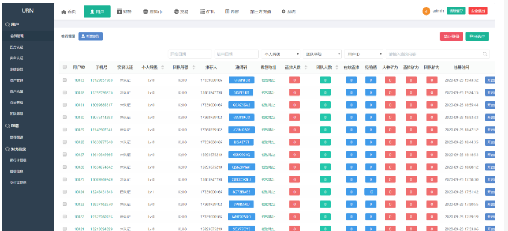The image size is (508, 231).
Task: Select the checkbox for user 10033
Action: (x=64, y=80)
